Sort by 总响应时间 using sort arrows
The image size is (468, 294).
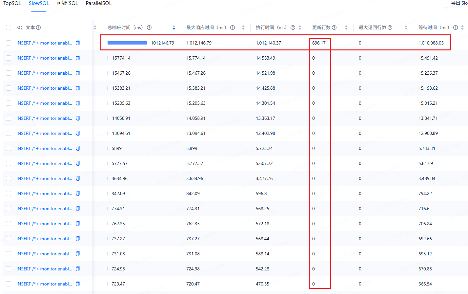174,28
